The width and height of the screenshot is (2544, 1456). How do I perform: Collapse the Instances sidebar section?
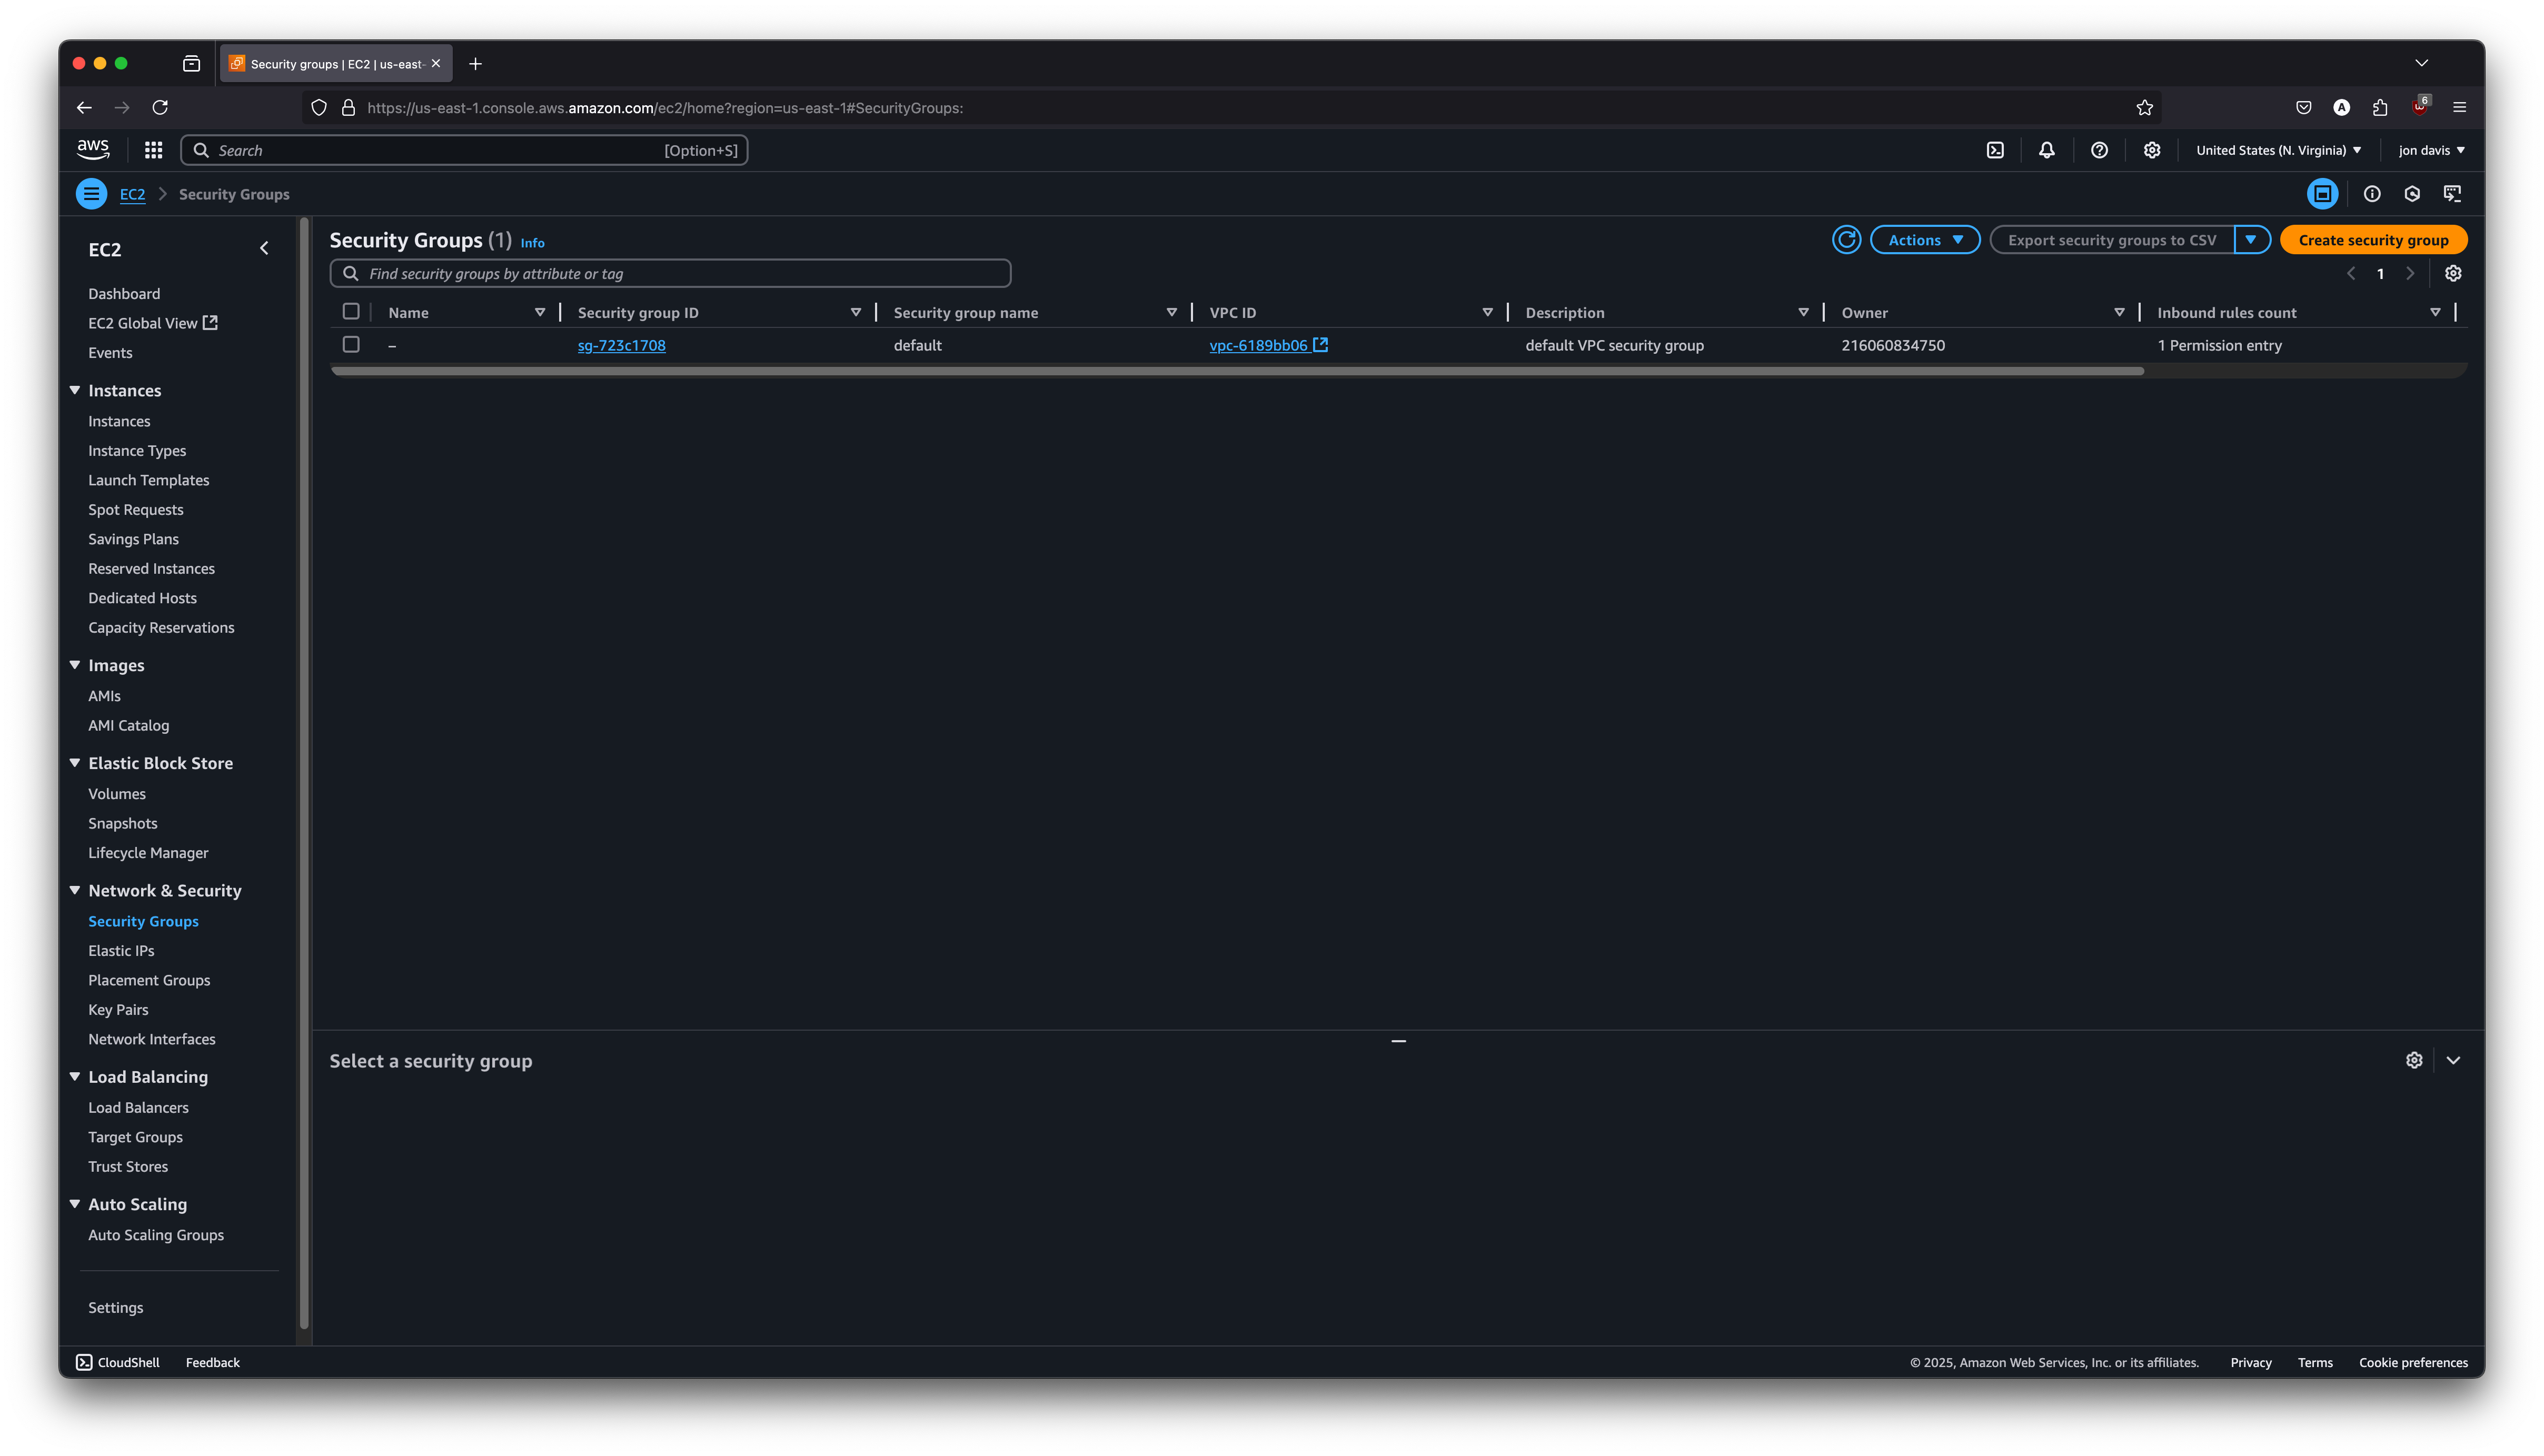[74, 390]
